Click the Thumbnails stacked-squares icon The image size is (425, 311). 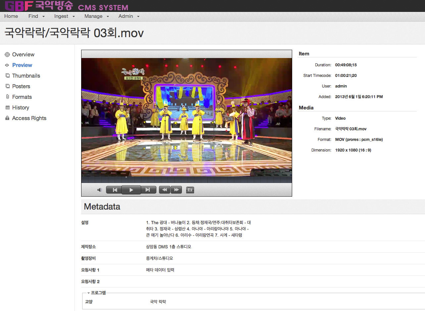[7, 76]
